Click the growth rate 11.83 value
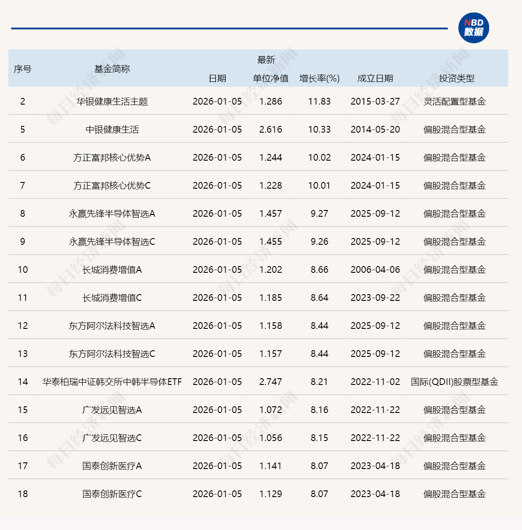The width and height of the screenshot is (522, 530). [x=319, y=101]
